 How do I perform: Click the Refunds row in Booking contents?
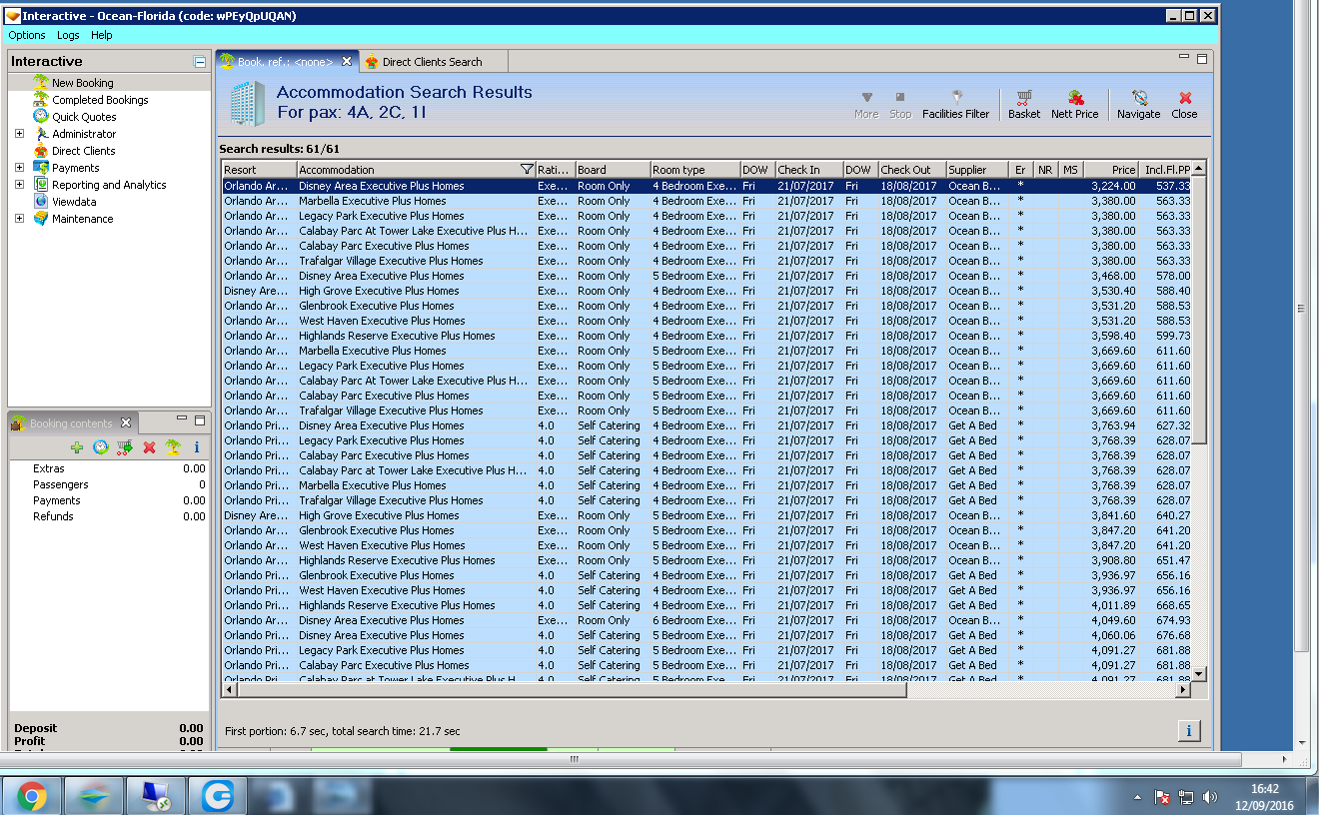pos(109,516)
